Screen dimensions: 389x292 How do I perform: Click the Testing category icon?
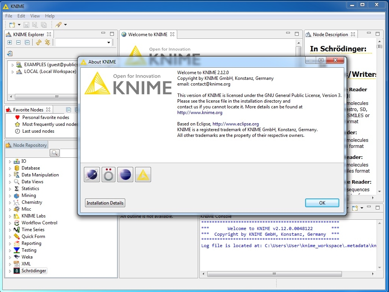click(17, 250)
